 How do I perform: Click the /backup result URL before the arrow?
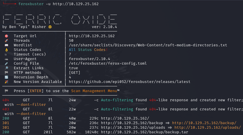click(132, 123)
